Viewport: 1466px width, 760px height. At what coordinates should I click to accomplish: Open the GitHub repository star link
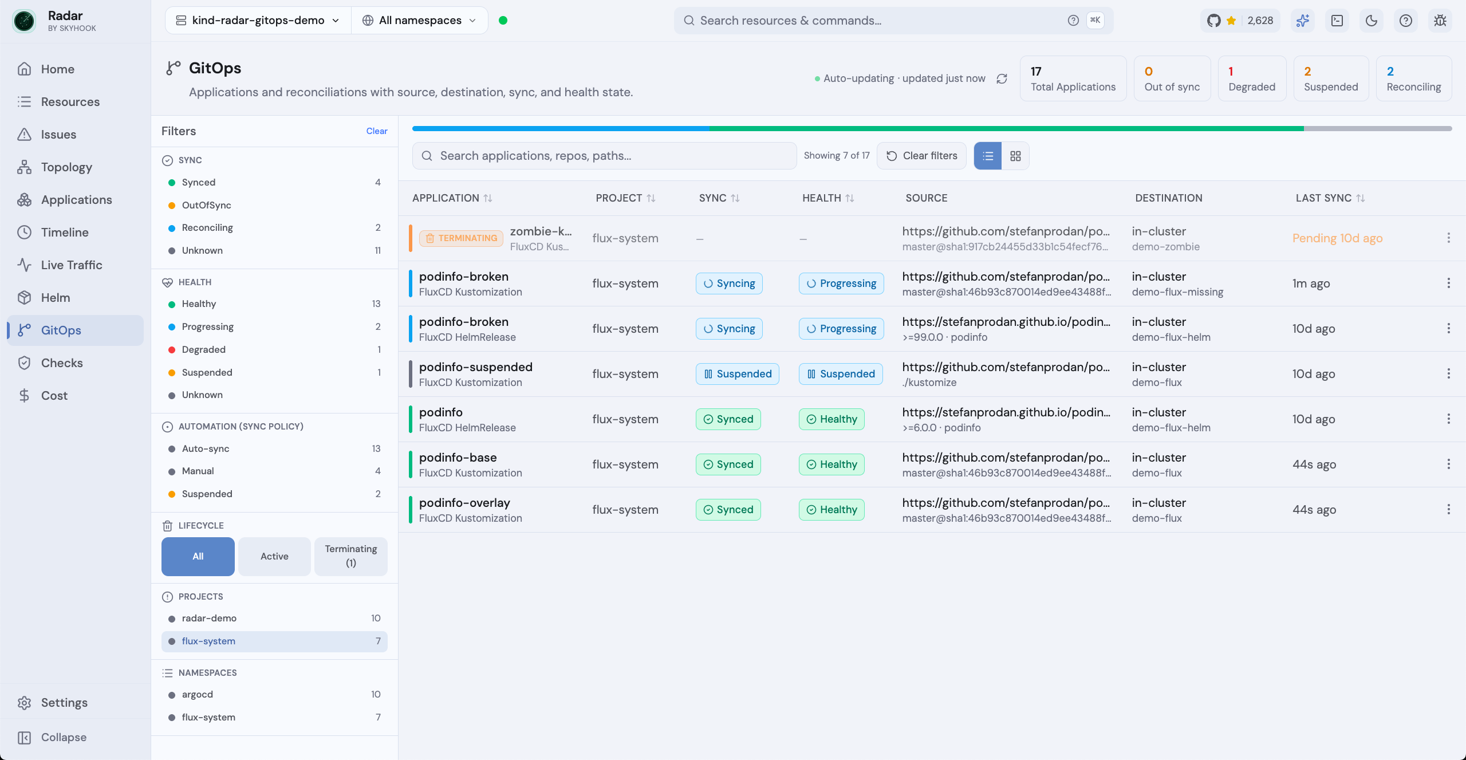coord(1240,21)
